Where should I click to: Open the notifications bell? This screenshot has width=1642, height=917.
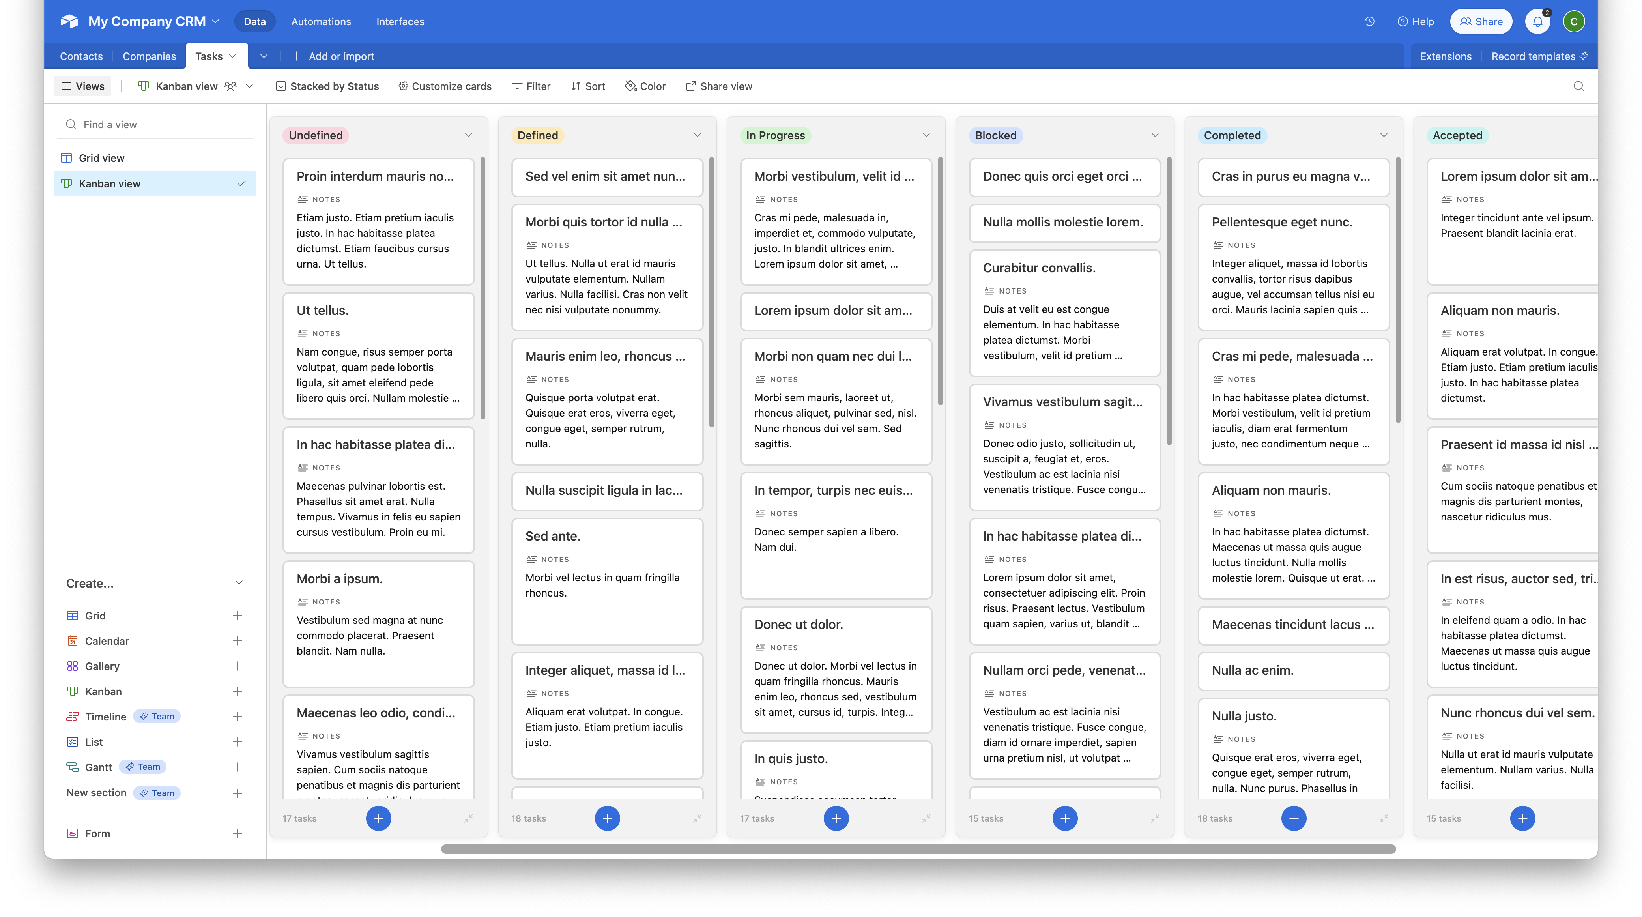click(1537, 21)
